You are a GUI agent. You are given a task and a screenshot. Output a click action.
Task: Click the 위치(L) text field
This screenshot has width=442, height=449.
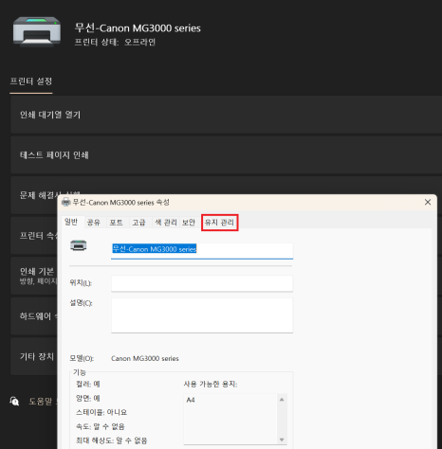click(x=202, y=283)
